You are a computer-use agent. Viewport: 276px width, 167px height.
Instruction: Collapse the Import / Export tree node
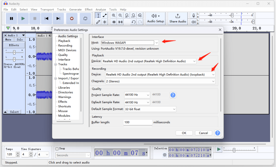(56, 78)
